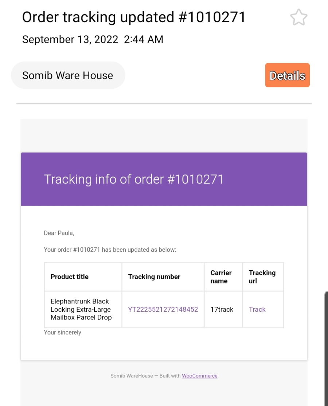
Task: Click the purple Tracking info header banner
Action: pos(164,179)
